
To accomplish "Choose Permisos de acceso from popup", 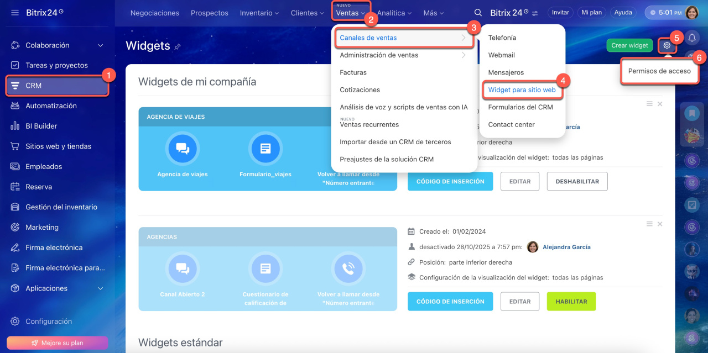I will click(x=659, y=71).
